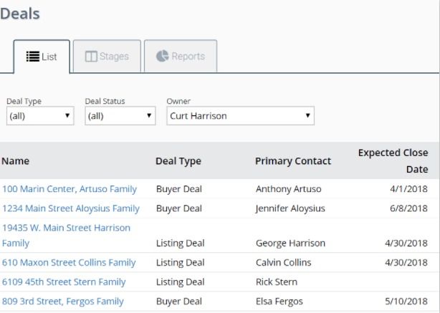
Task: Select the Elsa Fergos contact cell
Action: tap(279, 302)
